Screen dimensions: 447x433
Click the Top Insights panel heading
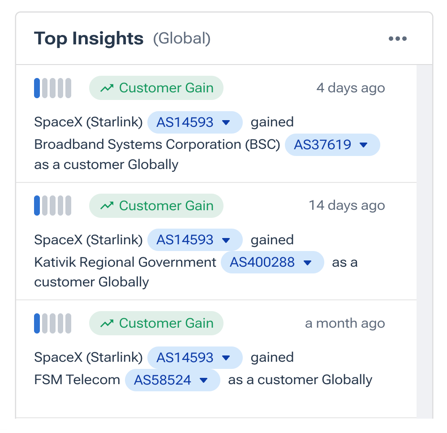click(89, 39)
